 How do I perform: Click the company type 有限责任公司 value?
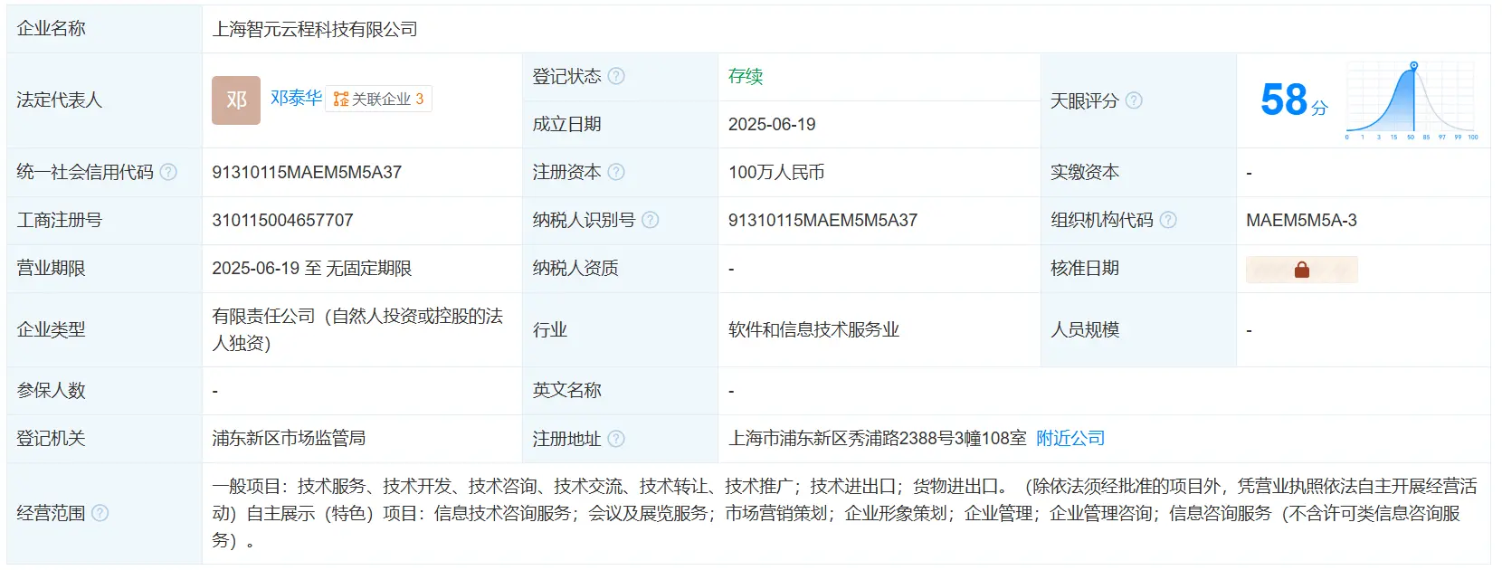(357, 329)
